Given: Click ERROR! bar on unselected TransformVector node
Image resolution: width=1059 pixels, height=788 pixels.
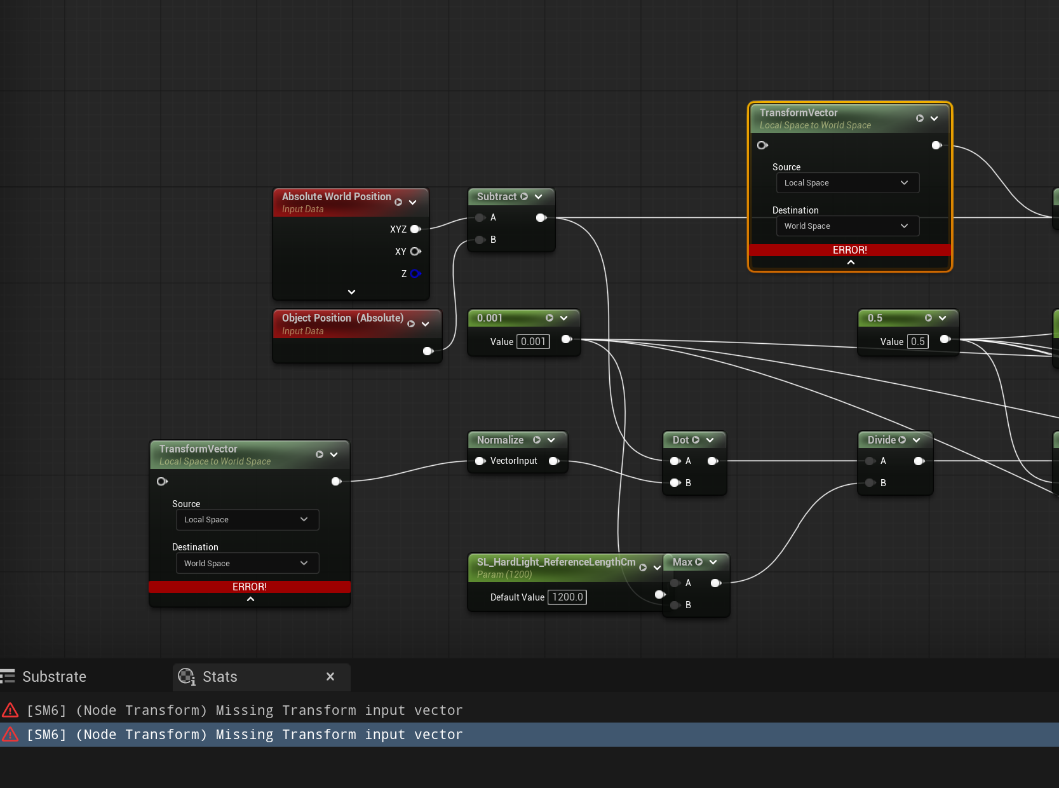Looking at the screenshot, I should [x=250, y=587].
